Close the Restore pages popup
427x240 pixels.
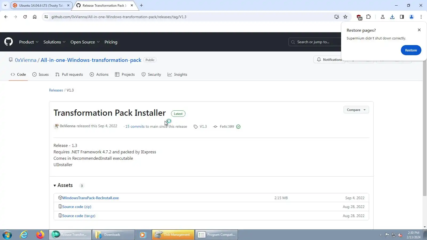[419, 30]
